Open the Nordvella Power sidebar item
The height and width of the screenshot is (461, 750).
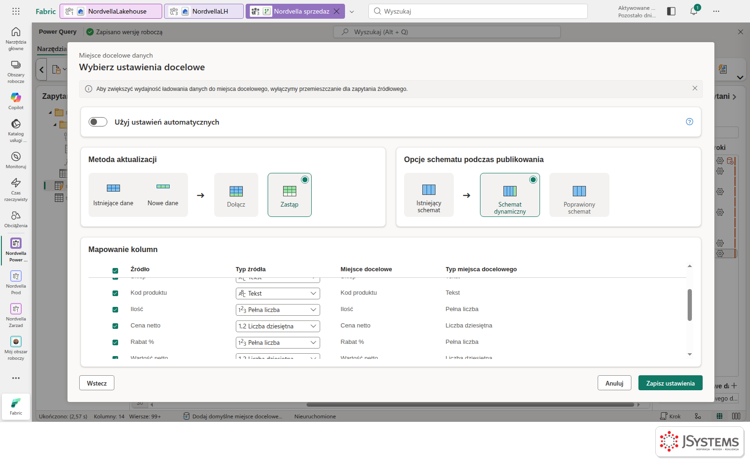point(16,250)
